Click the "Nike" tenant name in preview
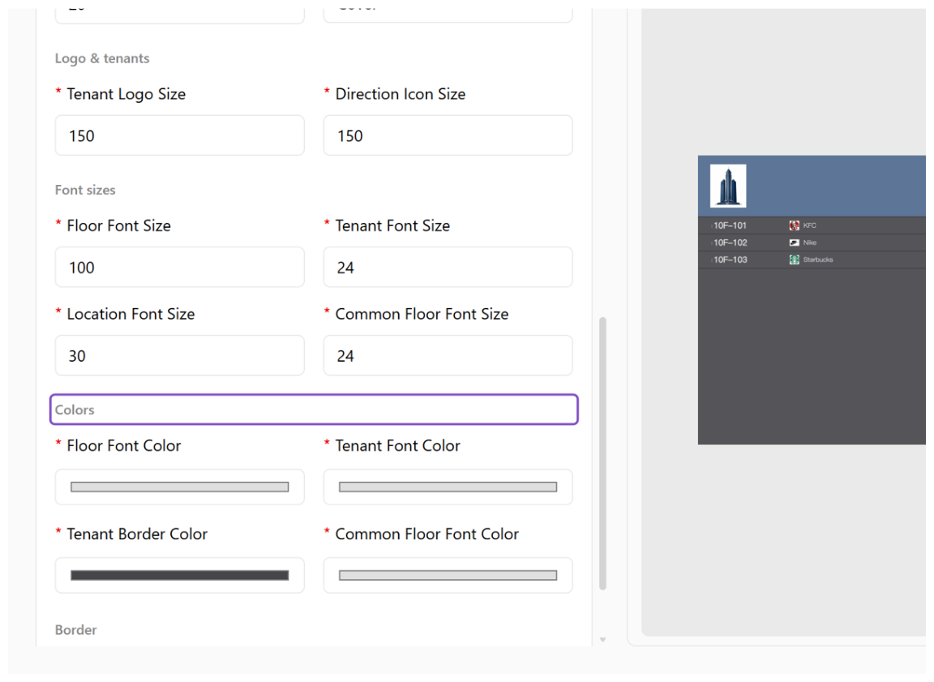 click(809, 242)
